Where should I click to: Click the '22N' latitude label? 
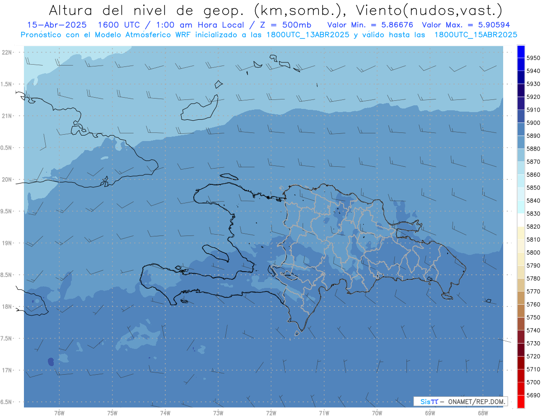click(x=6, y=52)
